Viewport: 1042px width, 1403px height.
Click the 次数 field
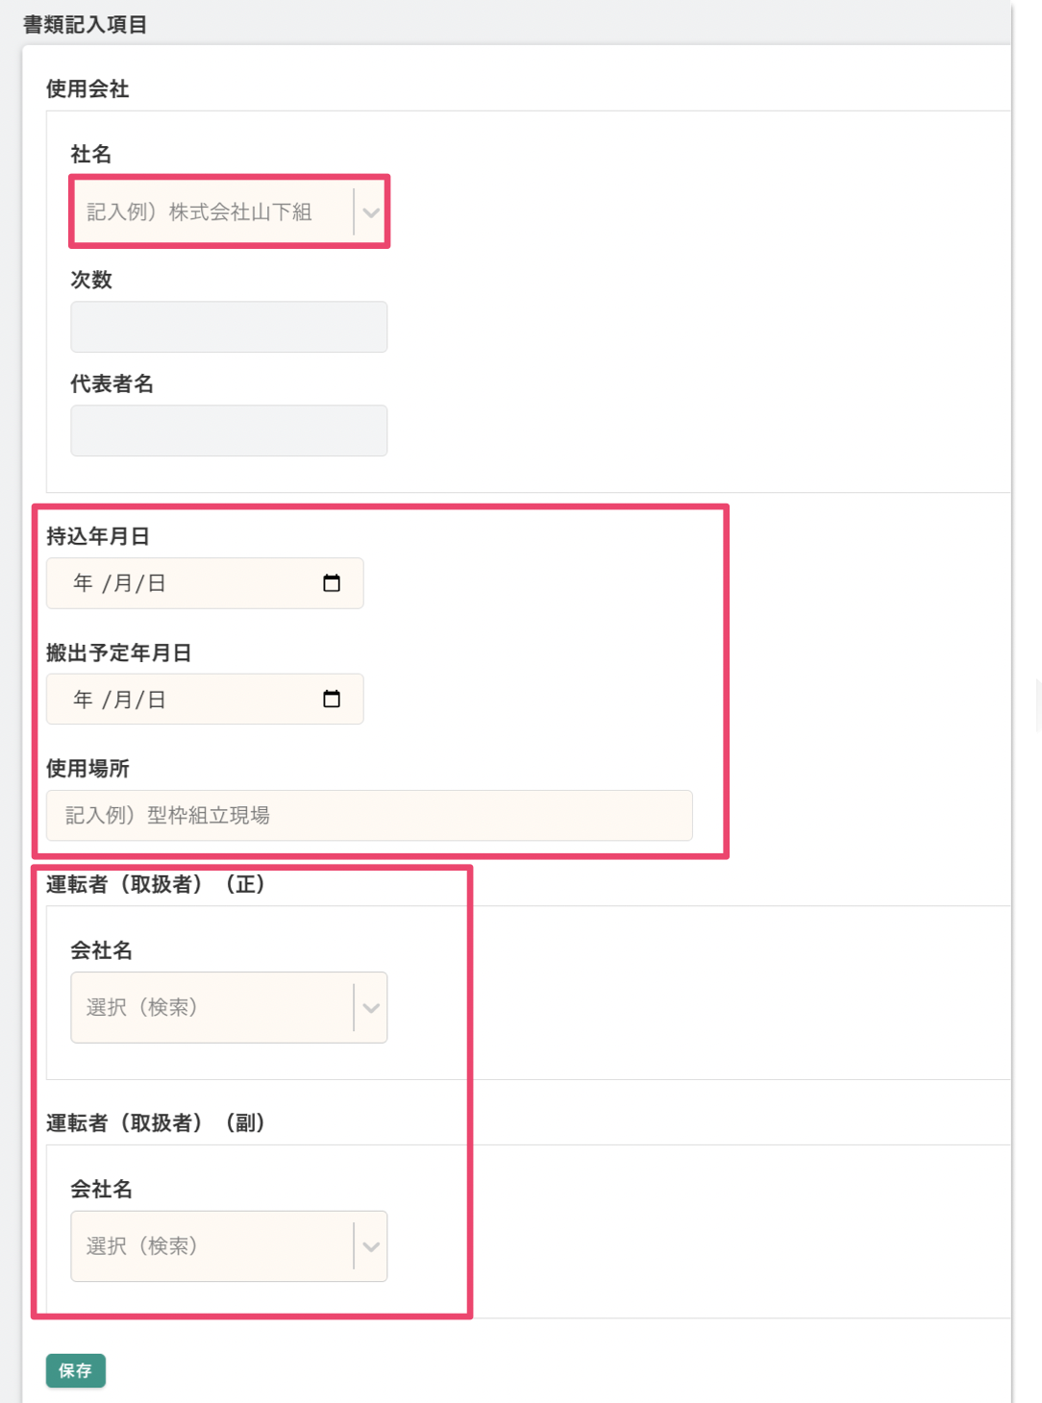pos(229,327)
